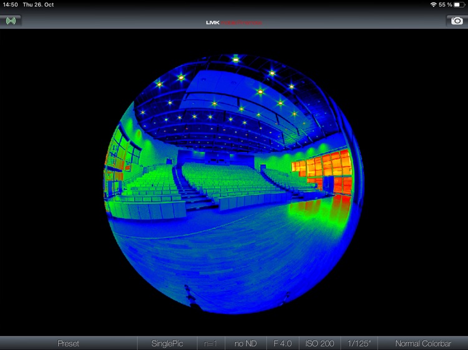
Task: Tap the 14:50 clock in status bar
Action: click(11, 5)
